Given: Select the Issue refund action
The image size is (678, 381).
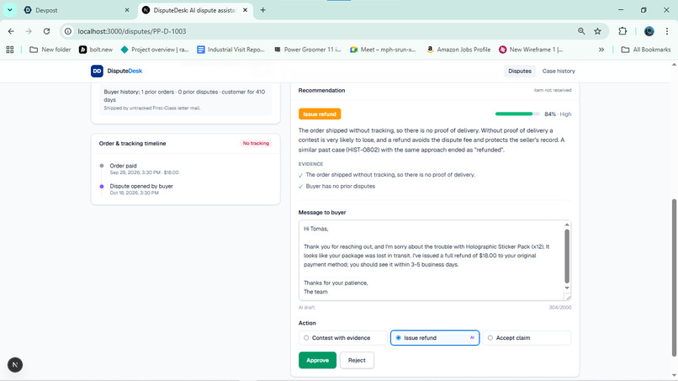Looking at the screenshot, I should (x=435, y=338).
